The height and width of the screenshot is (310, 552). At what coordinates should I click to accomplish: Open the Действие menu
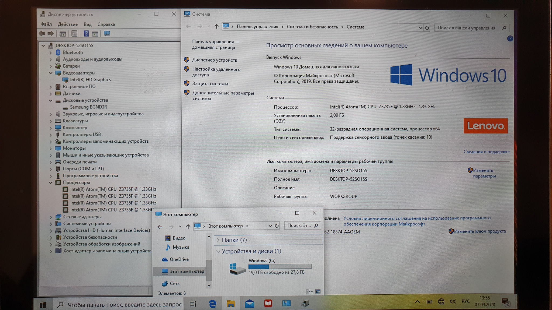pyautogui.click(x=68, y=24)
